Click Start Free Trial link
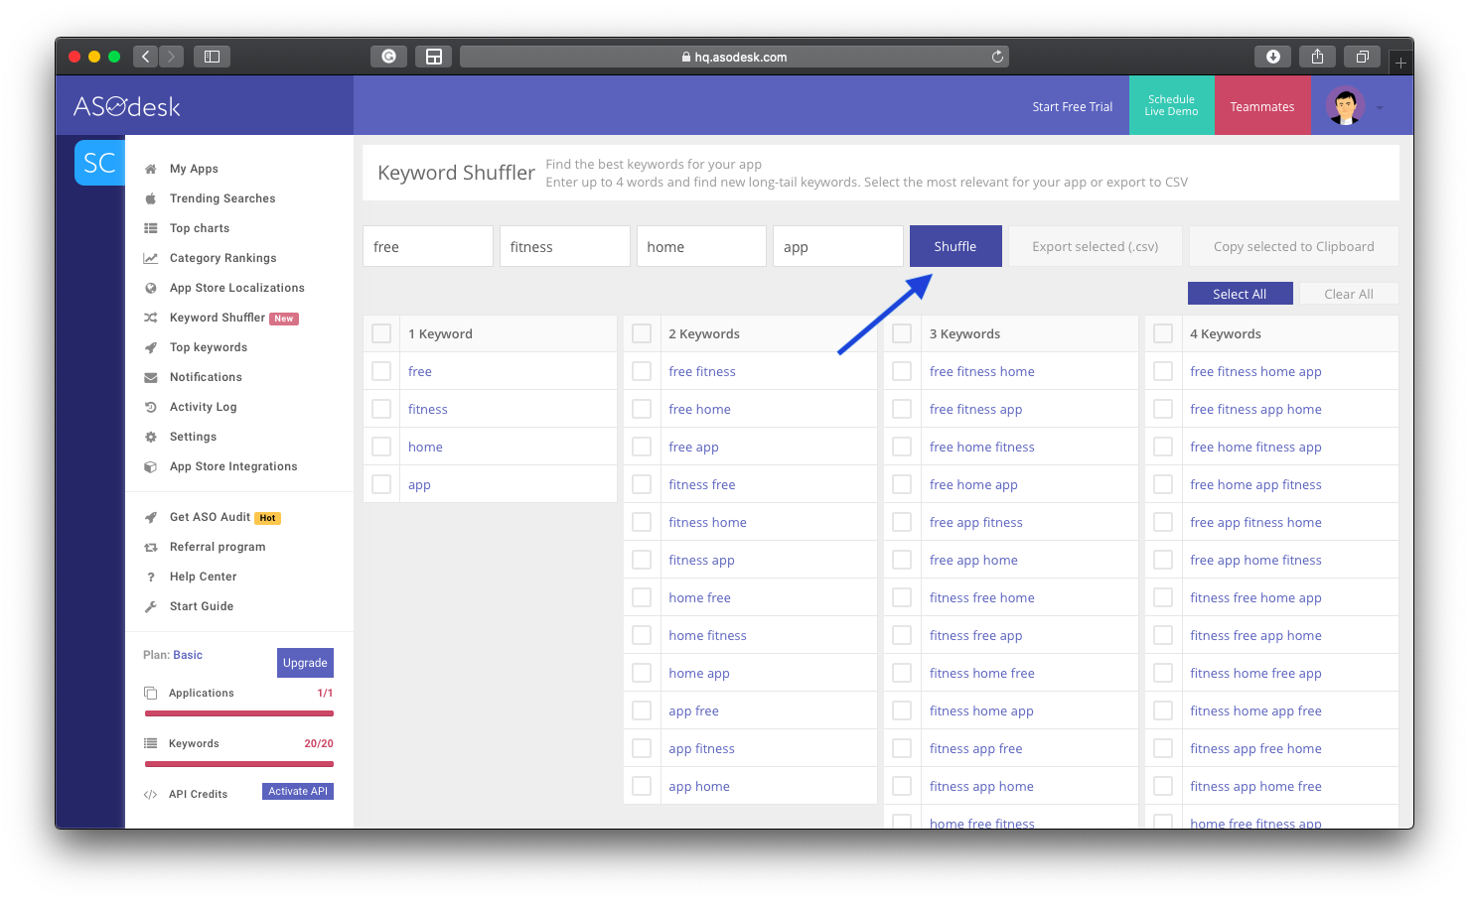 (x=1073, y=107)
